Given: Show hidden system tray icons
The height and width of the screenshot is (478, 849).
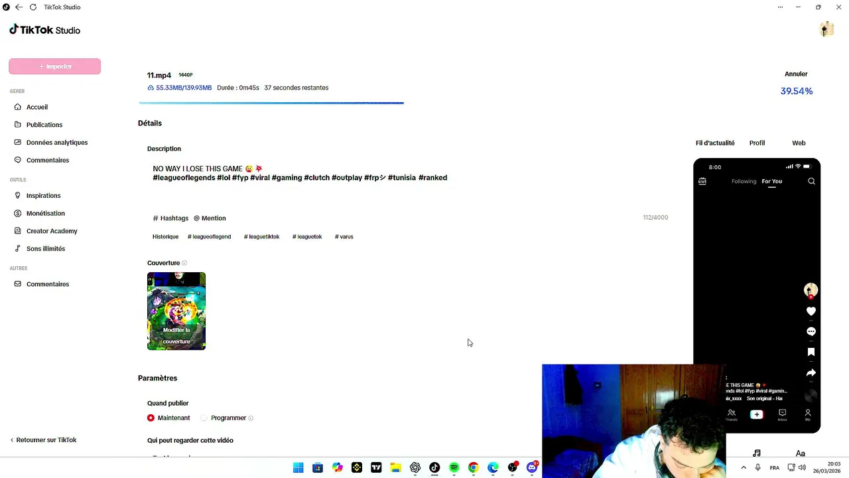Looking at the screenshot, I should tap(743, 467).
